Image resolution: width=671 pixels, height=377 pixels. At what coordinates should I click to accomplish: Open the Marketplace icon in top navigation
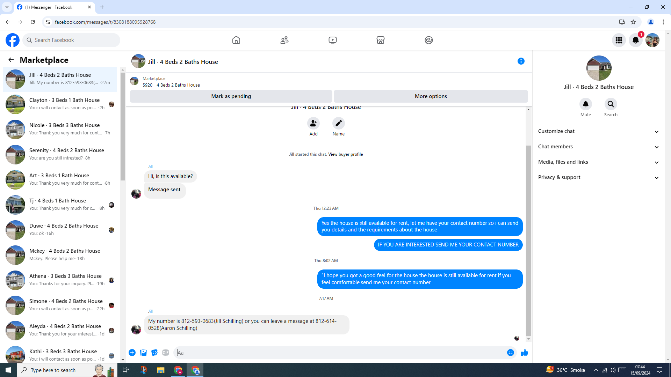381,40
